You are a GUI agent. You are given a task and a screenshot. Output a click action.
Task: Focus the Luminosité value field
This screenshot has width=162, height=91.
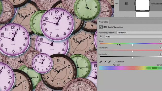pyautogui.click(x=160, y=54)
